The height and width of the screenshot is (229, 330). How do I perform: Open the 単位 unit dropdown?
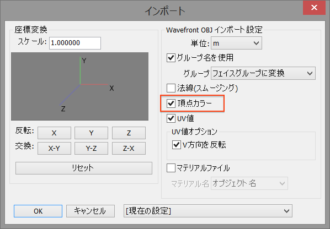tap(236, 43)
